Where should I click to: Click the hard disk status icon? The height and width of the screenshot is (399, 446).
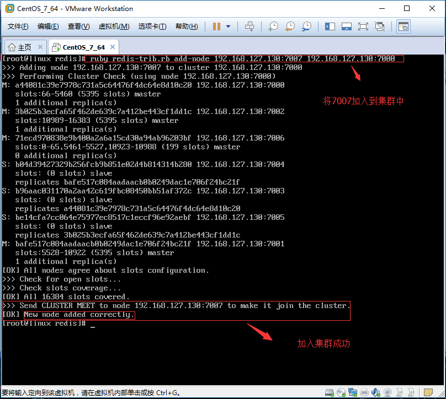(330, 392)
